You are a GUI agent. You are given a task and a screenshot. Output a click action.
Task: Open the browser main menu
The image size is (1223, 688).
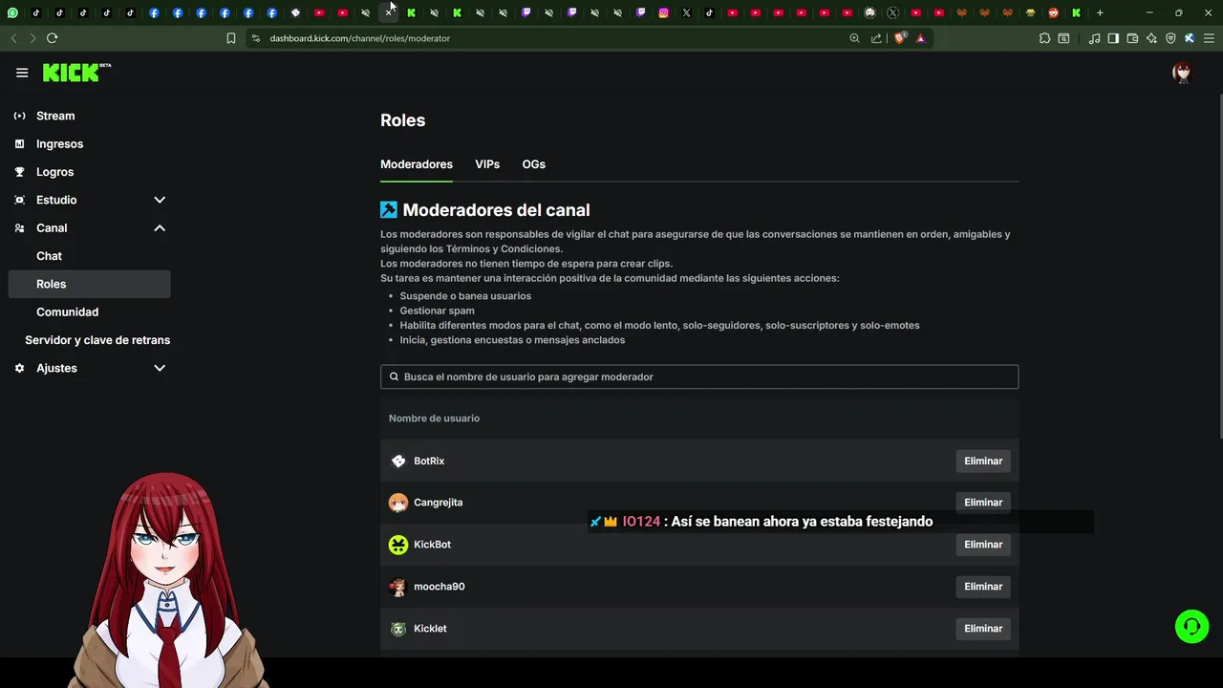1209,38
